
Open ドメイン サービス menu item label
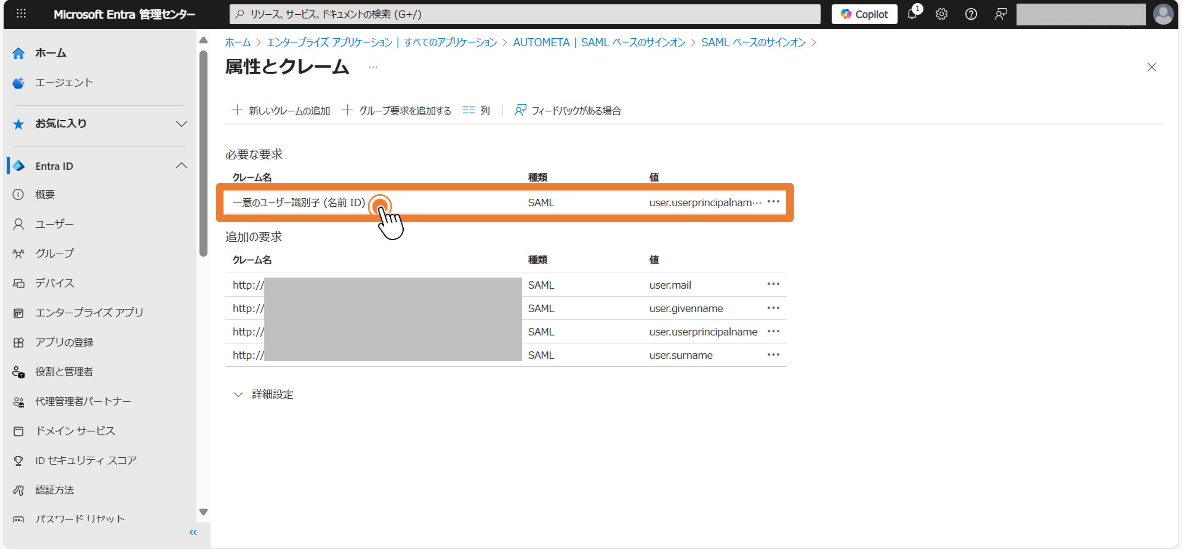[x=75, y=431]
